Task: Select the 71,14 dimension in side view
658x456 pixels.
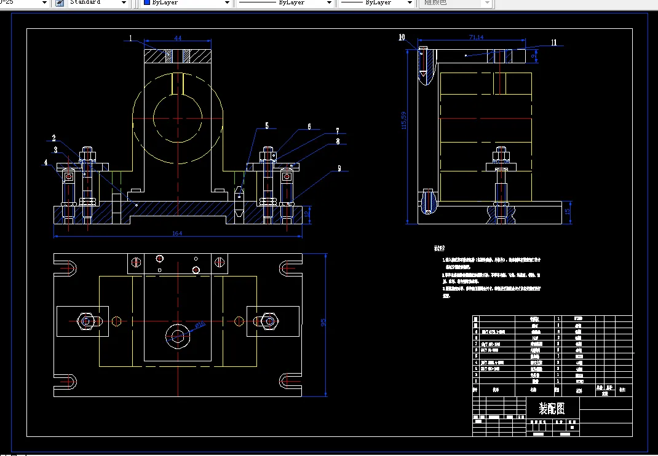Action: click(x=476, y=37)
